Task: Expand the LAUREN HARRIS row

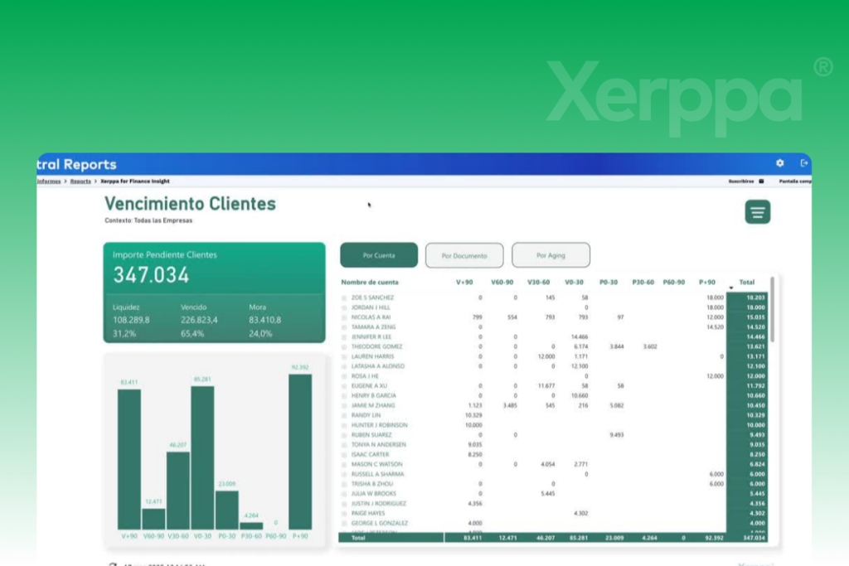Action: (x=344, y=356)
